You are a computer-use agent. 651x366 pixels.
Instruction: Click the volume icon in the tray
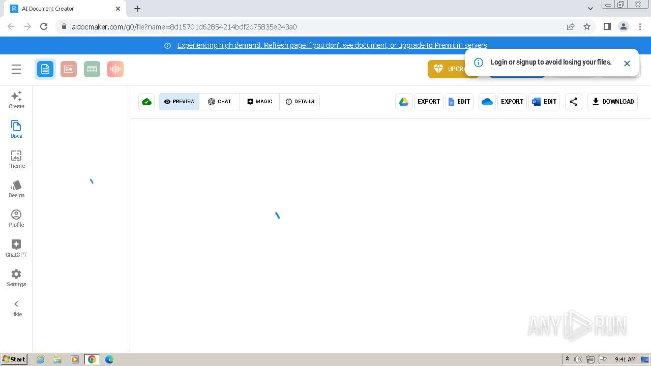578,359
